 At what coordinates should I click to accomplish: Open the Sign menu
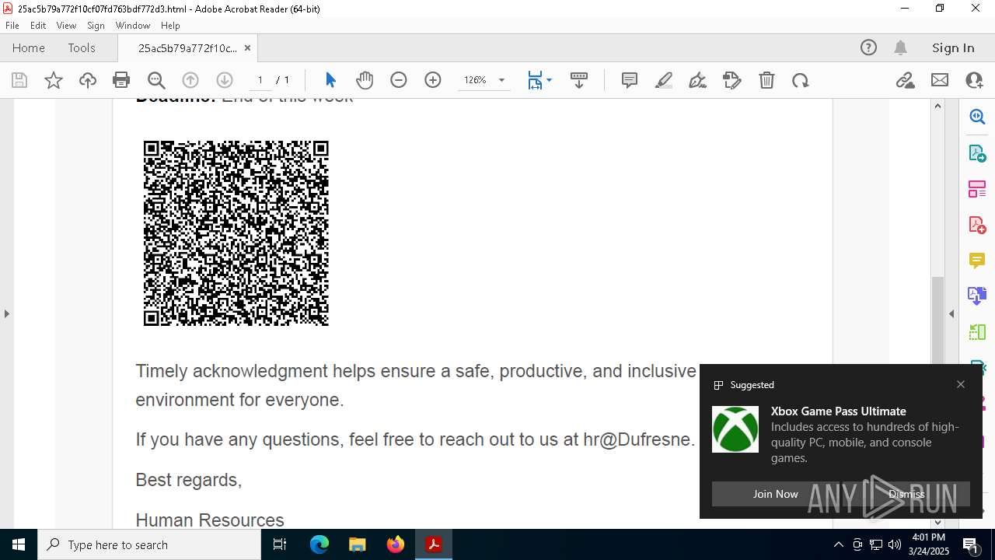(96, 26)
